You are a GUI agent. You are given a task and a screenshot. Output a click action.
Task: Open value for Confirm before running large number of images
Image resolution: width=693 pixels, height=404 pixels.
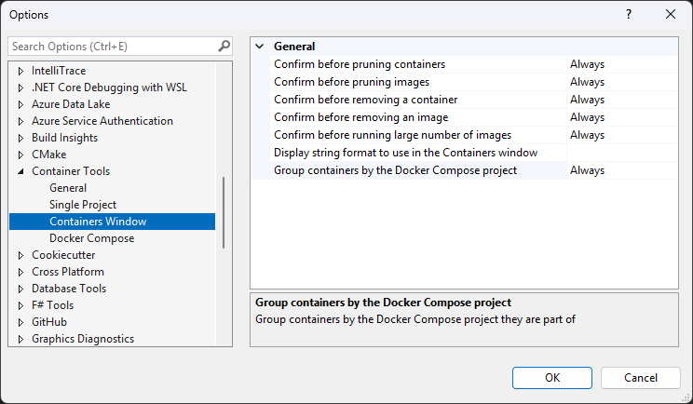(622, 135)
